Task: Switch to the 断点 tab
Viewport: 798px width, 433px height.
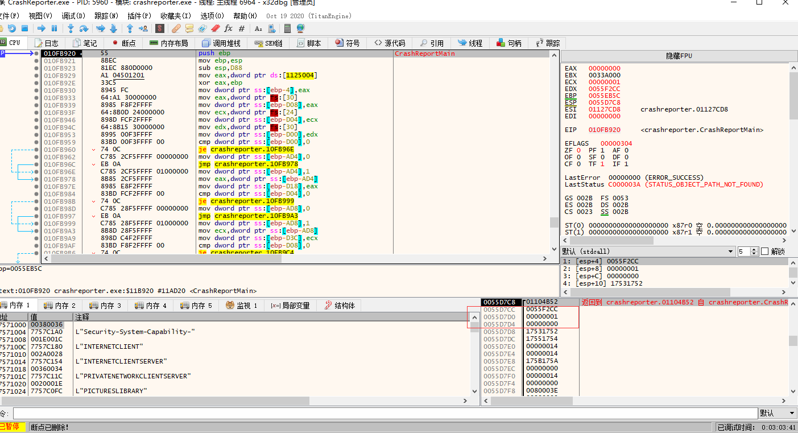Action: coord(124,43)
